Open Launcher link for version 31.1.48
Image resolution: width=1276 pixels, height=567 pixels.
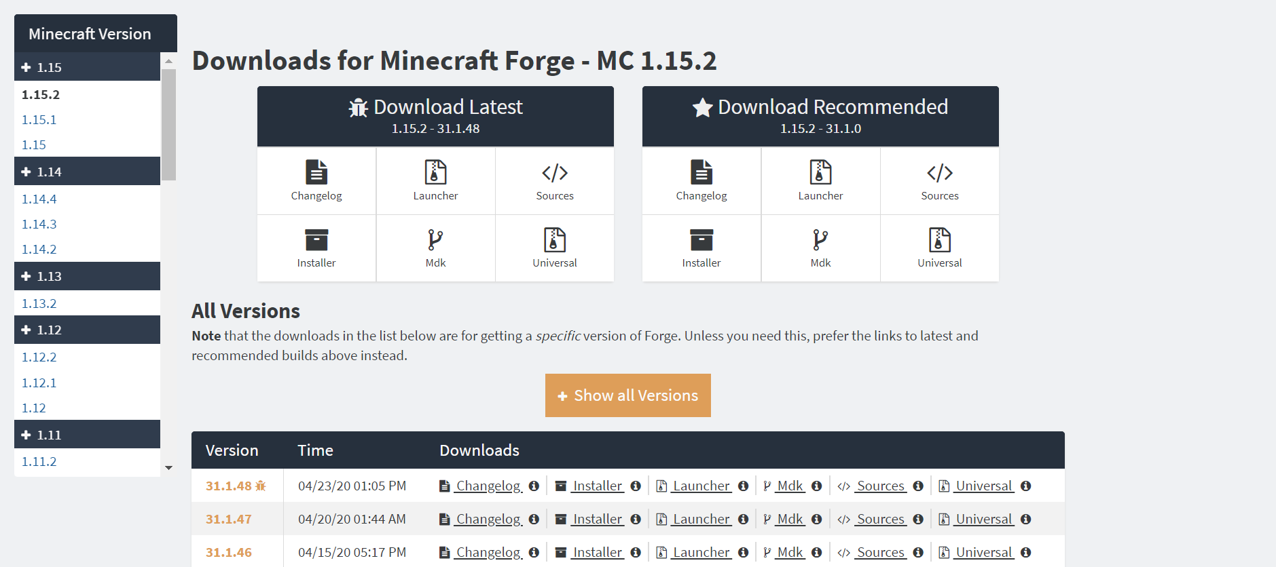click(701, 486)
